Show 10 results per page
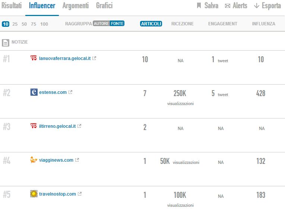 coord(6,24)
